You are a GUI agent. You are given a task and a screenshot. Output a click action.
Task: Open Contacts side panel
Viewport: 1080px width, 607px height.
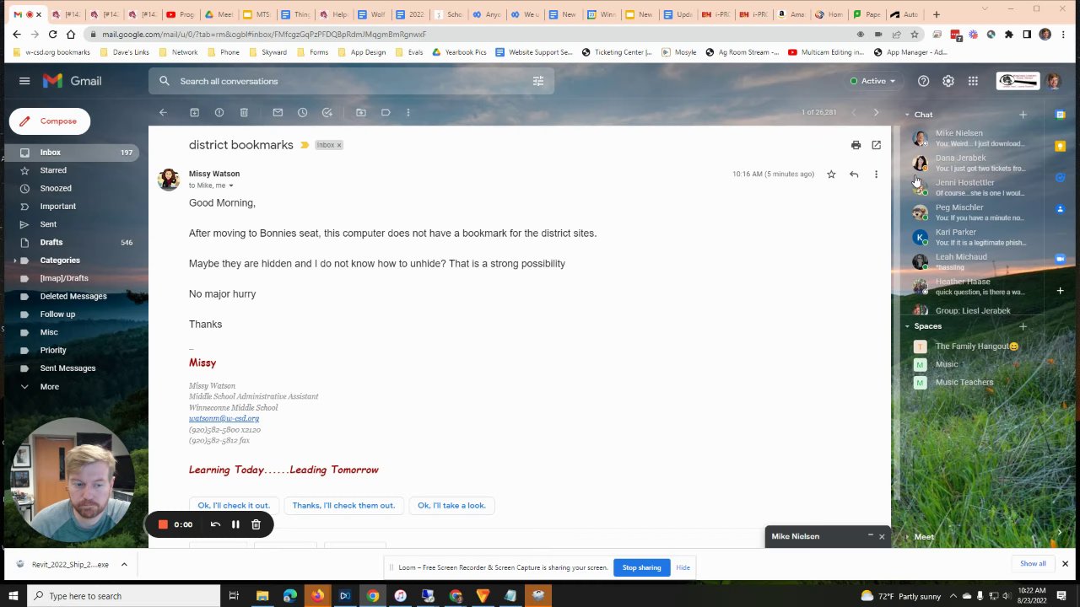point(1061,209)
